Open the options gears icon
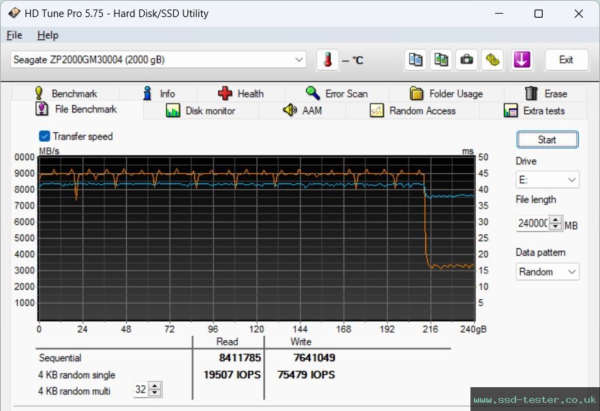The image size is (600, 411). pyautogui.click(x=492, y=60)
